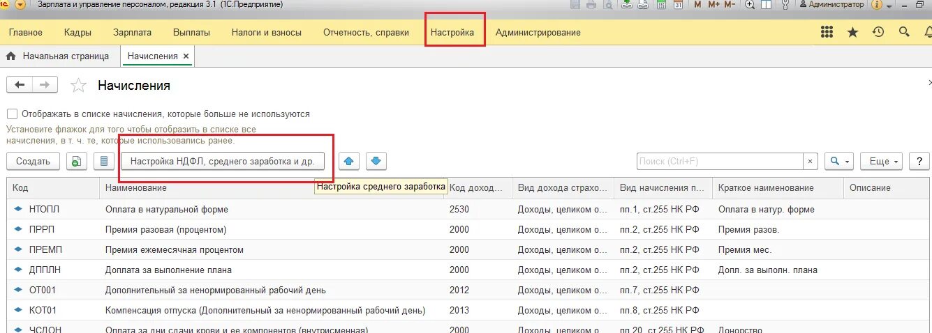Sort by the Краткое наименование column header
Image resolution: width=932 pixels, height=333 pixels.
pyautogui.click(x=778, y=187)
